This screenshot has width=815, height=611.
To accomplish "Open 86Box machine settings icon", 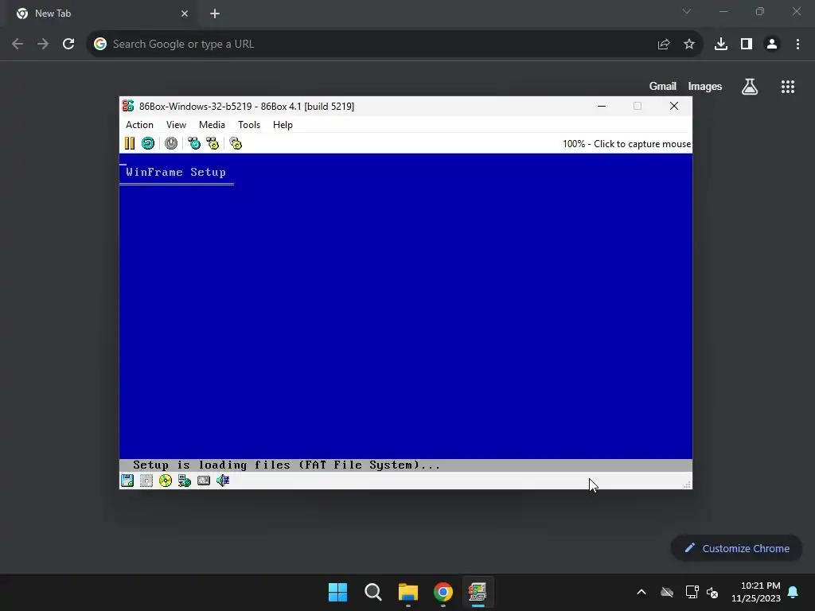I will tap(236, 143).
